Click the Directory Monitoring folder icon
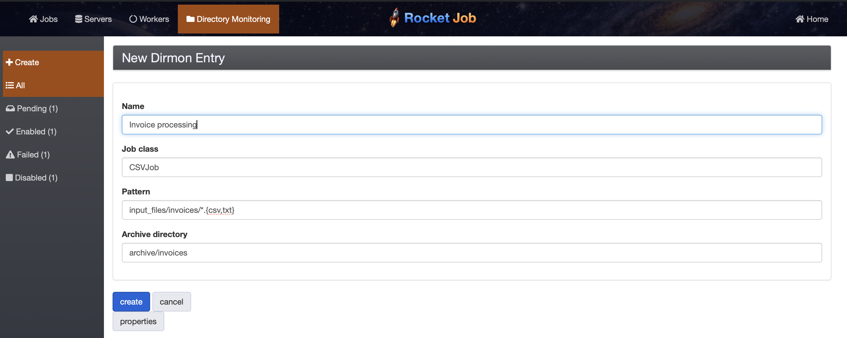 point(190,19)
